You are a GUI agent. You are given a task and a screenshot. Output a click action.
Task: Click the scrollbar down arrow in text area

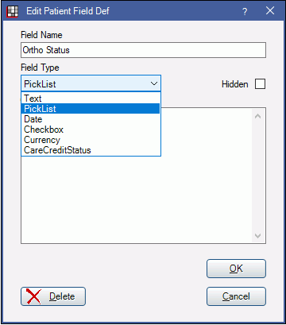[258, 235]
